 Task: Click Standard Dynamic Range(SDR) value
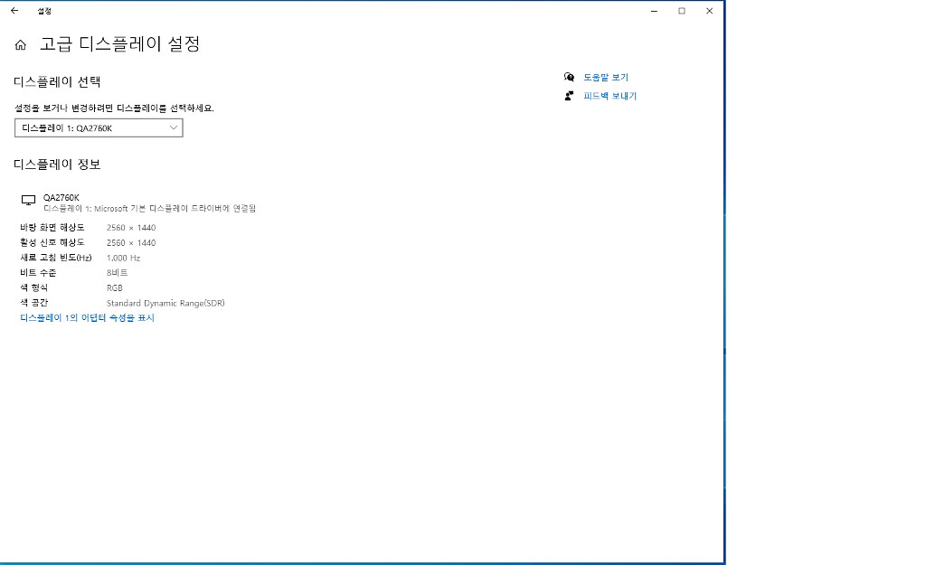(165, 303)
